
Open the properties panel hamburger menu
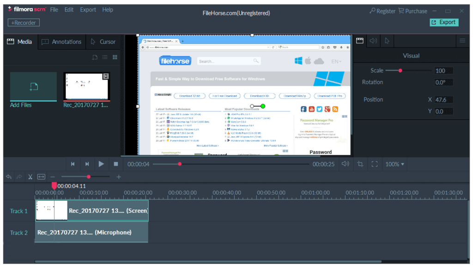[x=462, y=41]
